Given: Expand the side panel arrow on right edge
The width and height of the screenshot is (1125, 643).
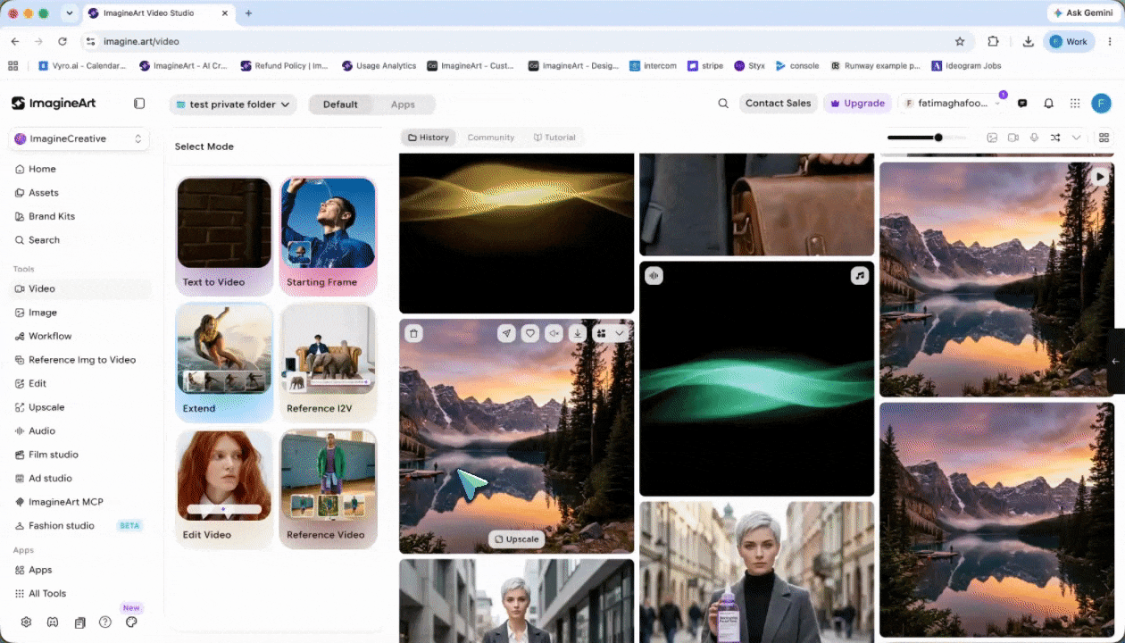Looking at the screenshot, I should 1116,362.
